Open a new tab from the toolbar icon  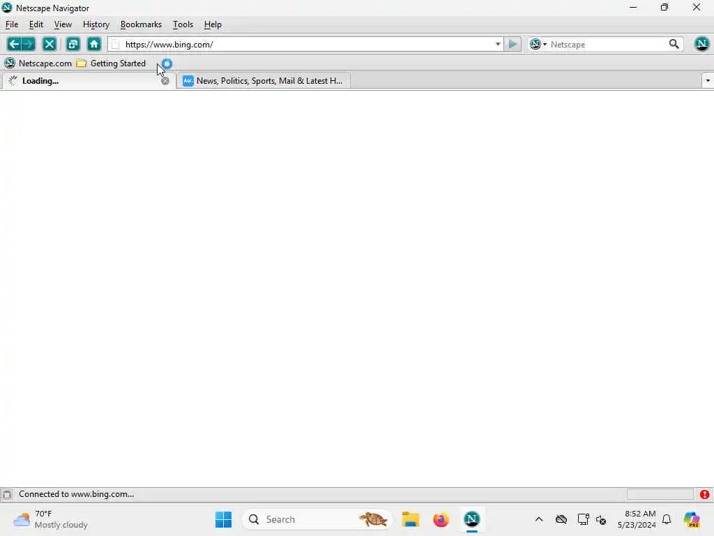(73, 44)
